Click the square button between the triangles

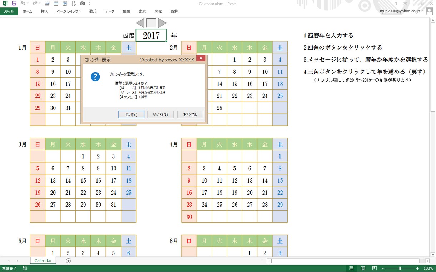152,23
